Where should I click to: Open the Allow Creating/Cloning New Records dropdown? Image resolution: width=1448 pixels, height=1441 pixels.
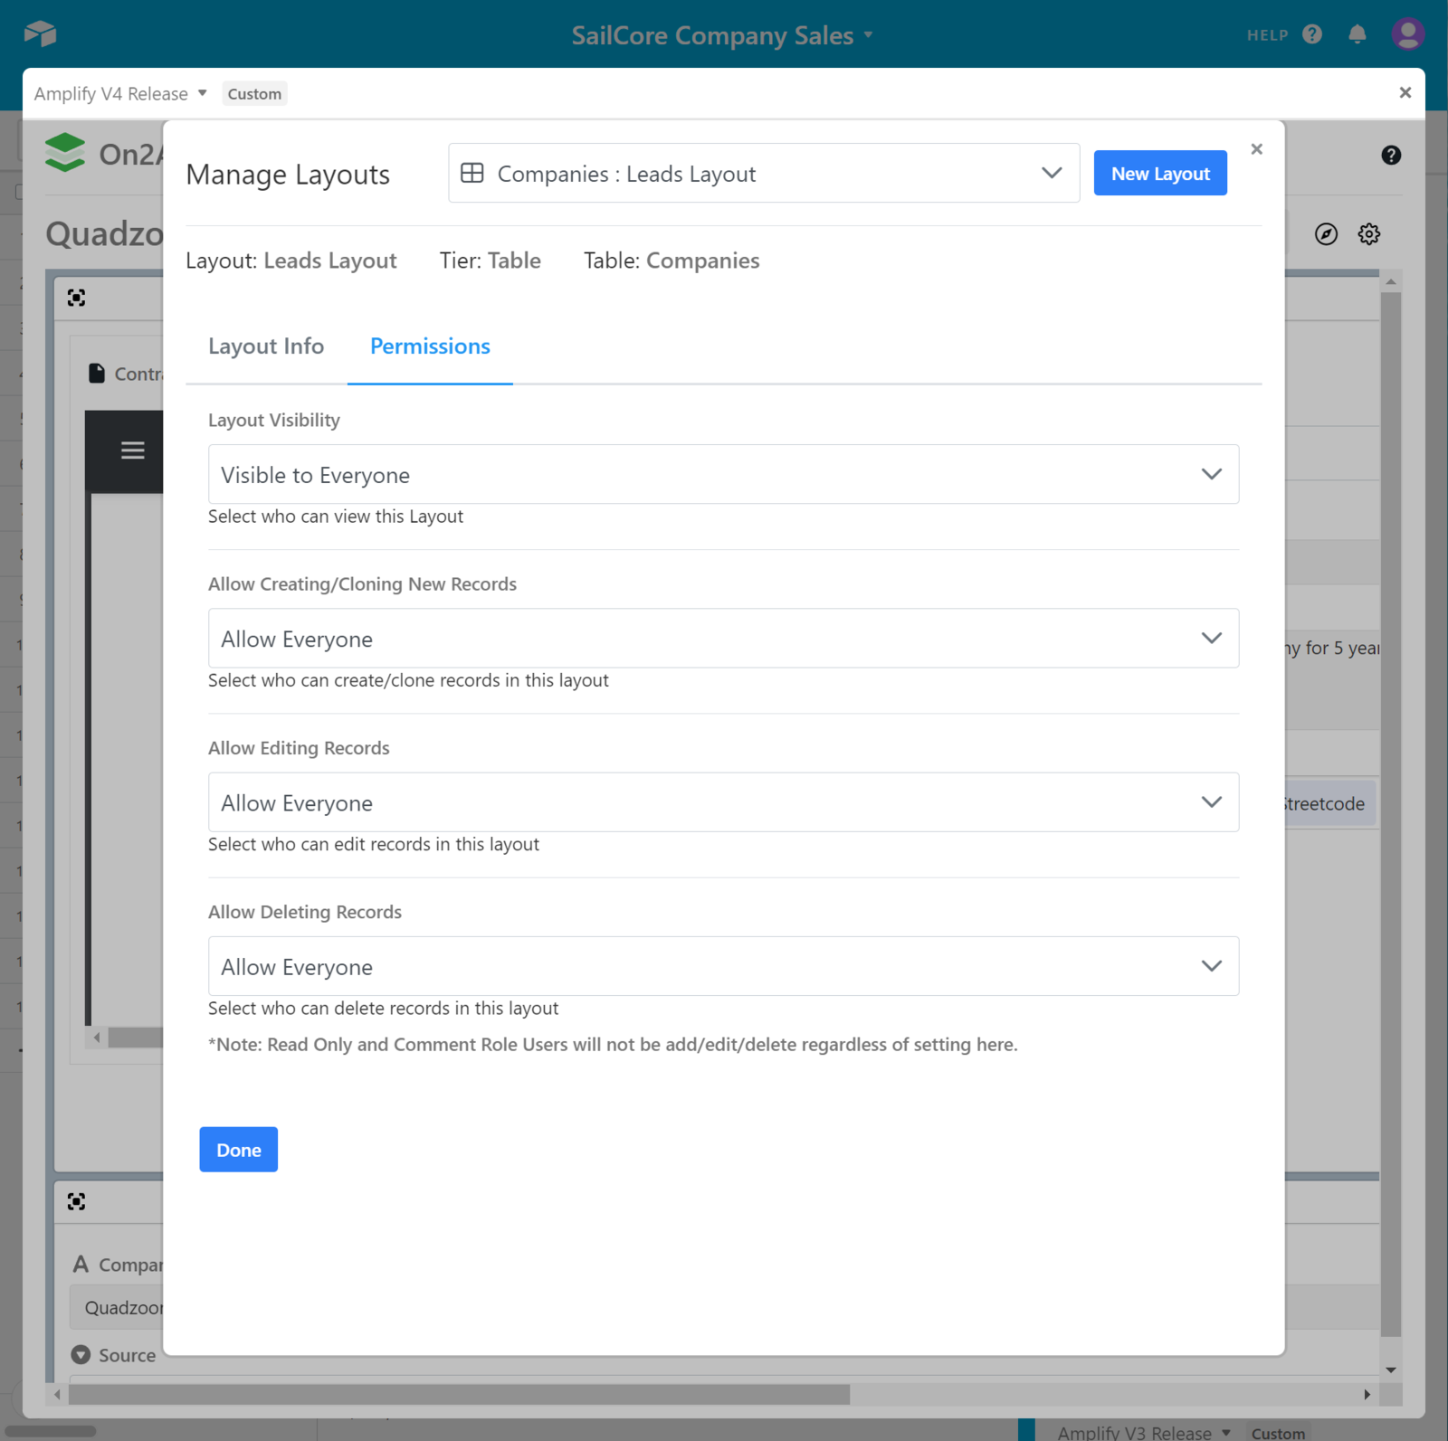[722, 639]
